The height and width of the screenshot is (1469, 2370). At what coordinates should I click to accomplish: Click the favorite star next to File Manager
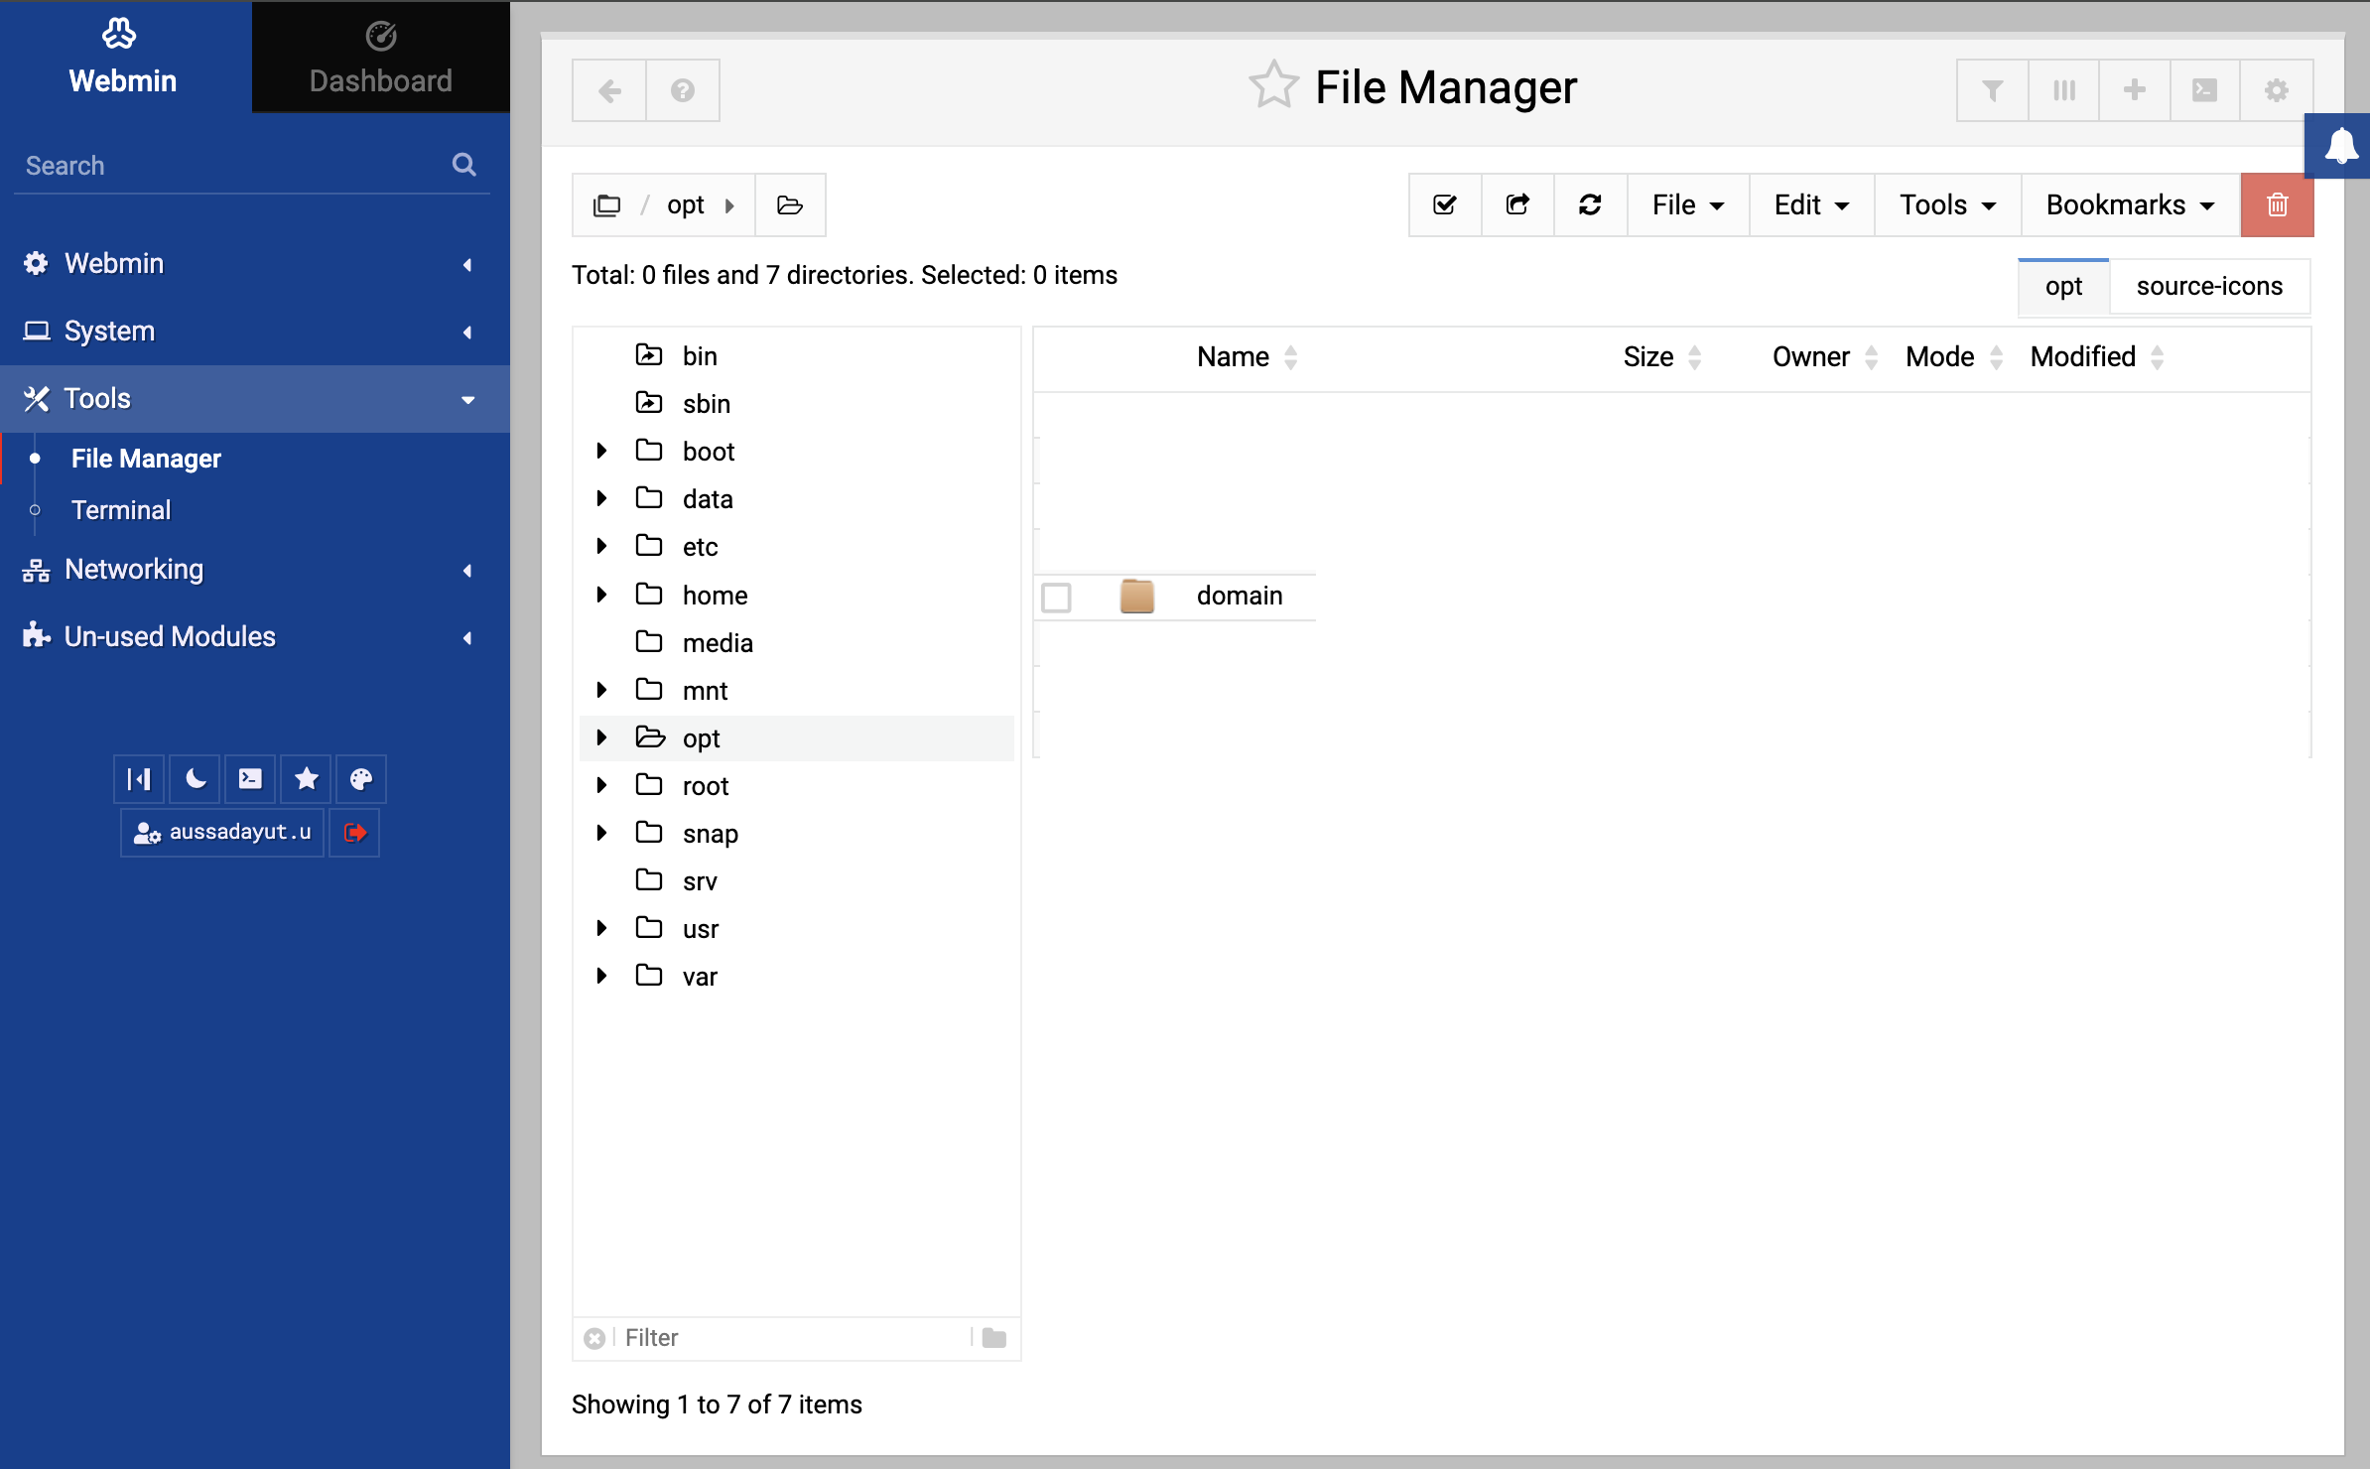[1273, 86]
